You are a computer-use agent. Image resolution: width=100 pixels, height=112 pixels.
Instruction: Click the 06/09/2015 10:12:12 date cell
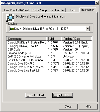(x=76, y=67)
